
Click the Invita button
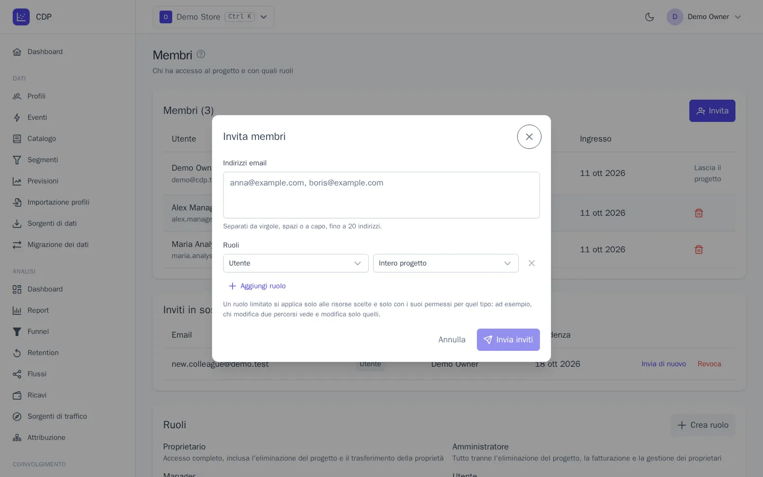[712, 111]
